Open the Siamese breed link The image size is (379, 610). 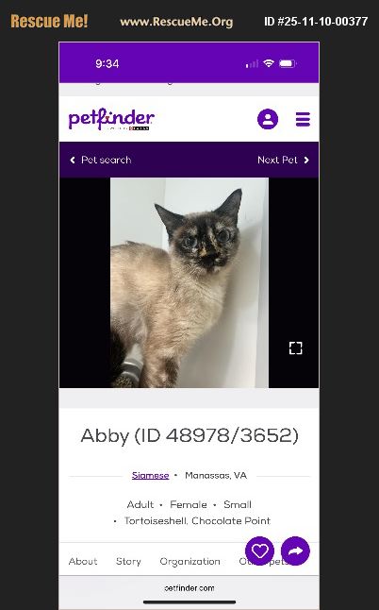150,475
